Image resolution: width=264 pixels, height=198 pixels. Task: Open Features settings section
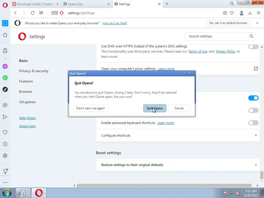tap(26, 81)
